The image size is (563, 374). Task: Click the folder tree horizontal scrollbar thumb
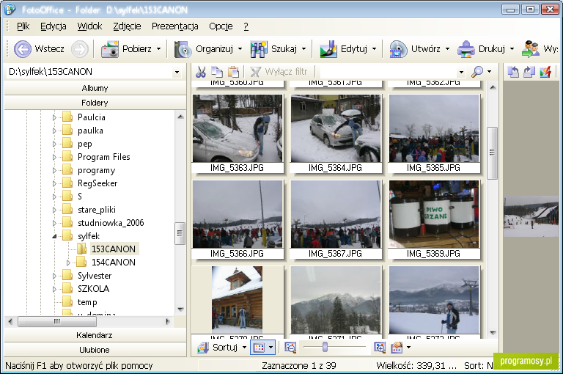pyautogui.click(x=57, y=321)
